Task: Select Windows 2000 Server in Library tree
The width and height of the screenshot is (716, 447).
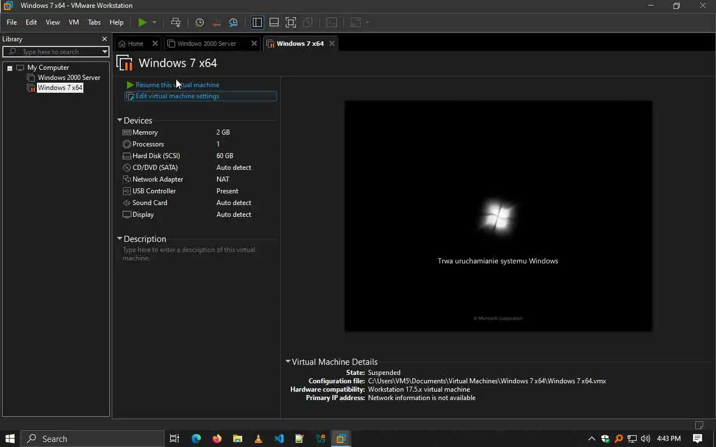Action: pyautogui.click(x=69, y=78)
